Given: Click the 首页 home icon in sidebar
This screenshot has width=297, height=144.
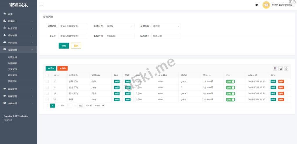Looking at the screenshot, I should [5, 14].
